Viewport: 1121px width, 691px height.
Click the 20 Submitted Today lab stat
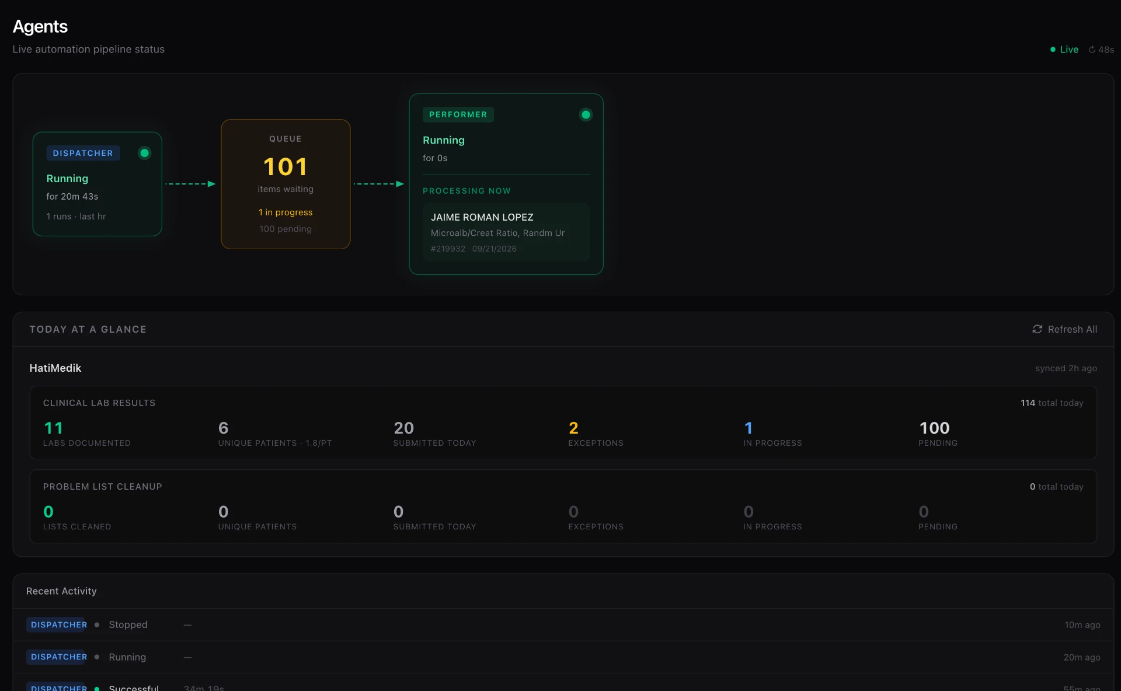[x=434, y=434]
